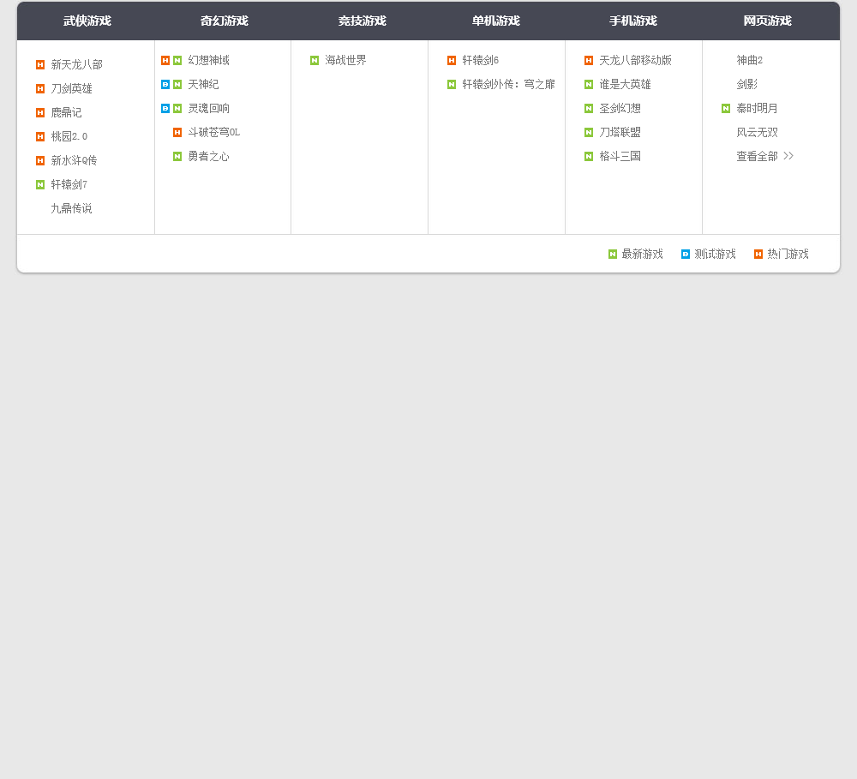
Task: Open the 刀塔联盟 game link
Action: [620, 132]
